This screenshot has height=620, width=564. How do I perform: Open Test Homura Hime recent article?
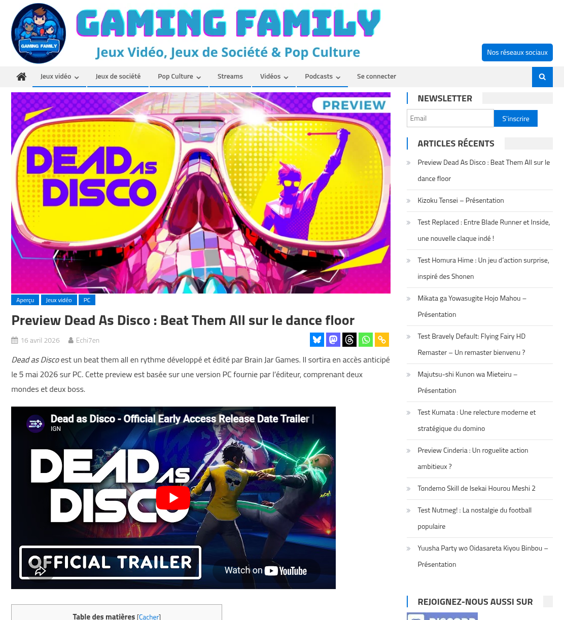point(483,268)
